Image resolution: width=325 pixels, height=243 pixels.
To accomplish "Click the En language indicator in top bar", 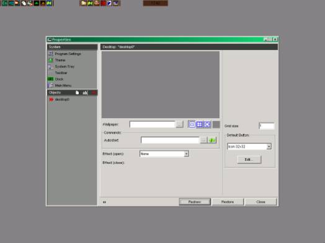I will 4,3.
